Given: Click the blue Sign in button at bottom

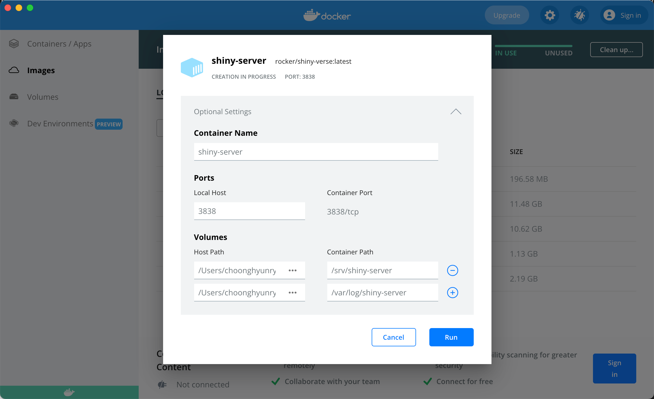Looking at the screenshot, I should [x=614, y=369].
